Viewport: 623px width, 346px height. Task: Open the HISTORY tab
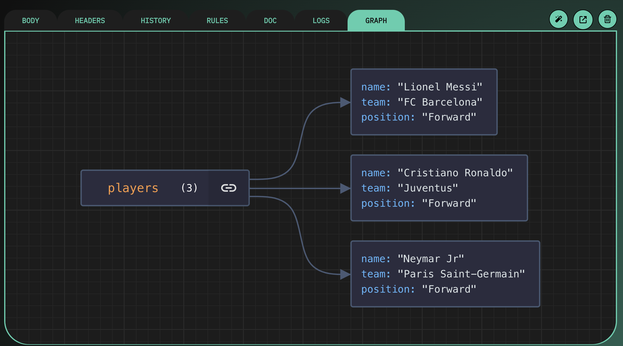[x=156, y=21]
